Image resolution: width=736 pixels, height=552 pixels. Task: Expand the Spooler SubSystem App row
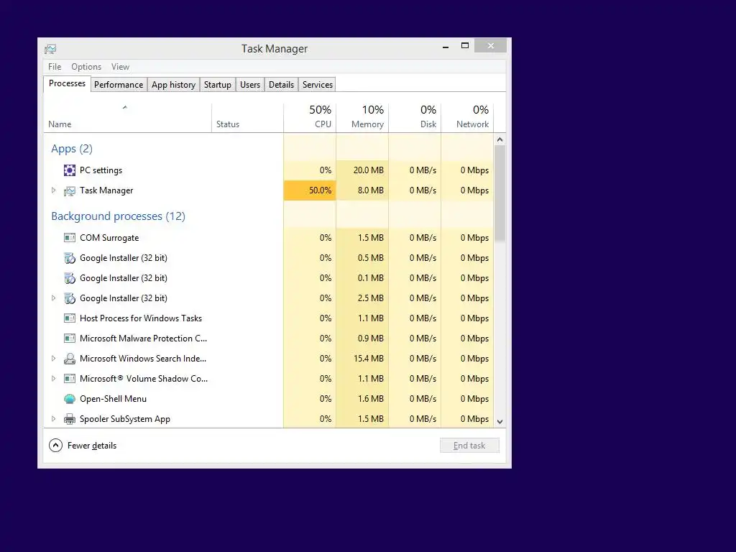[x=53, y=419]
